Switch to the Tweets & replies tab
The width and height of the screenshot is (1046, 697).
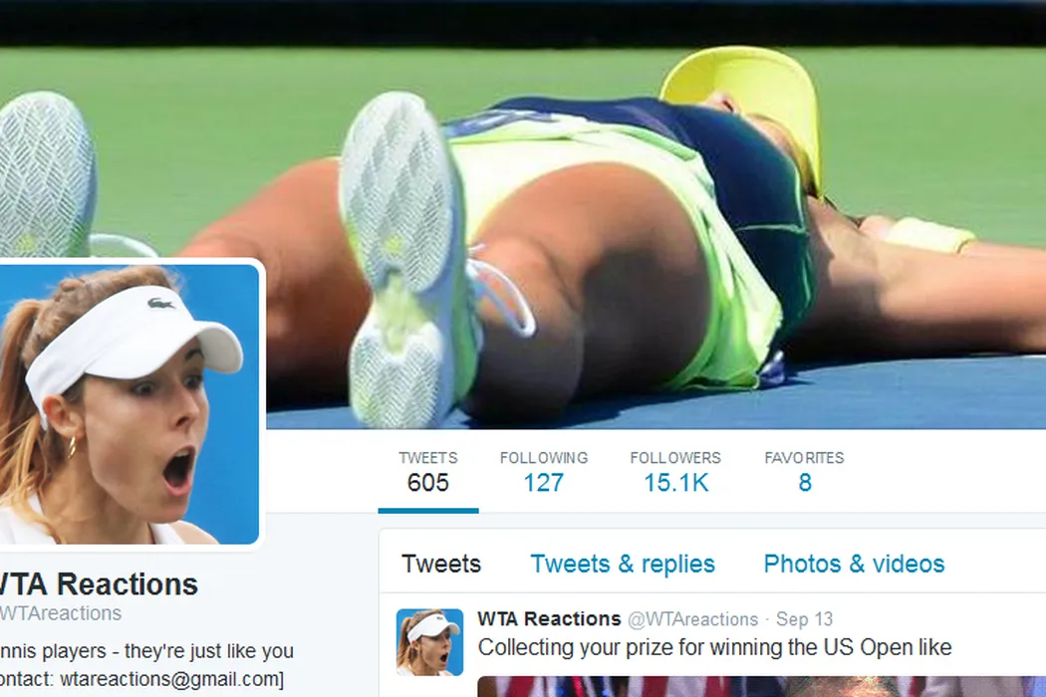click(x=623, y=564)
